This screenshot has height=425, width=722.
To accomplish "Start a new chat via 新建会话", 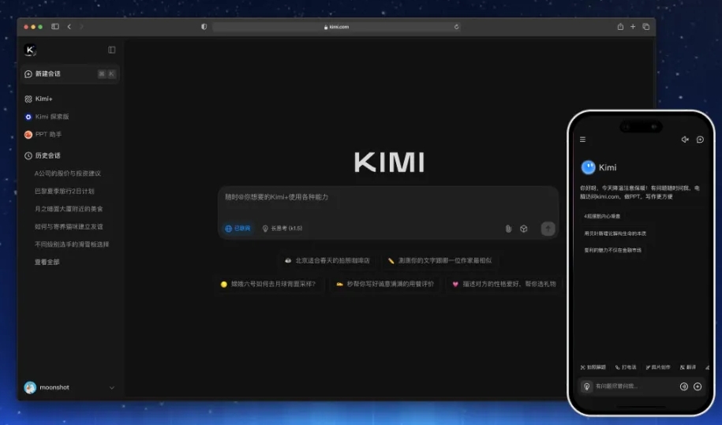I will click(x=70, y=73).
